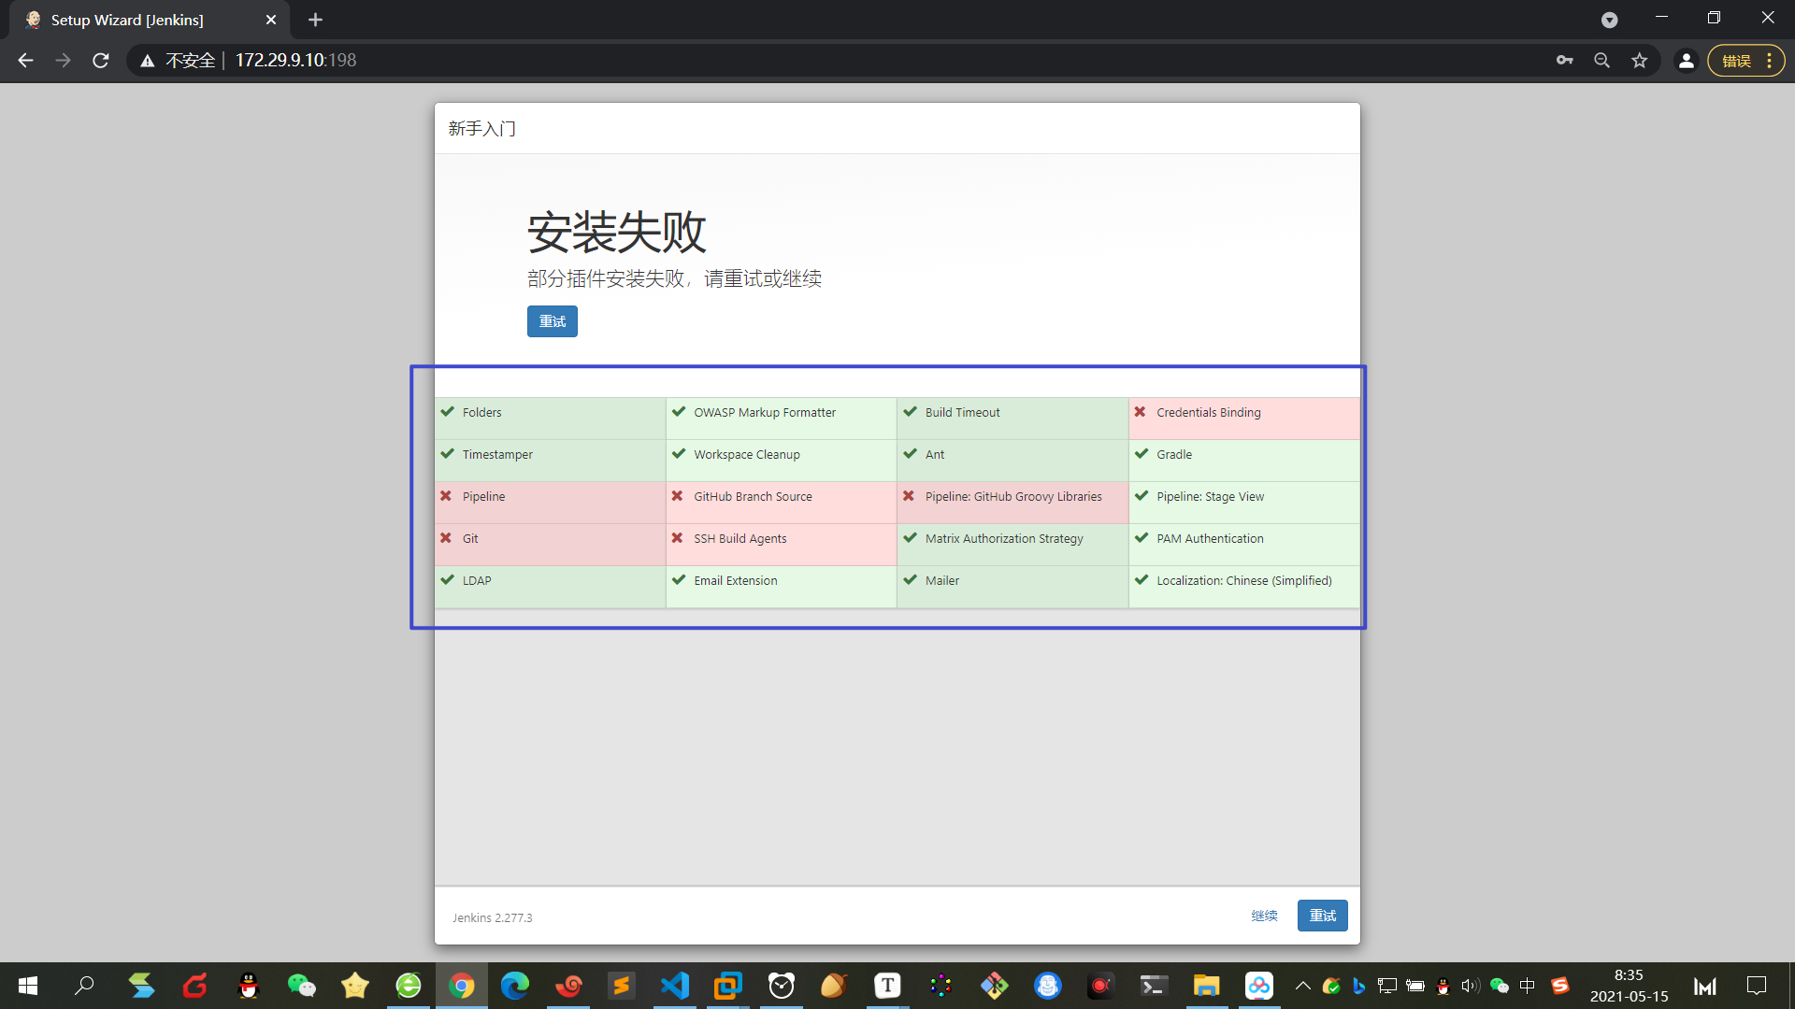The height and width of the screenshot is (1009, 1795).
Task: Open VMware Workstation from taskbar
Action: pyautogui.click(x=727, y=986)
